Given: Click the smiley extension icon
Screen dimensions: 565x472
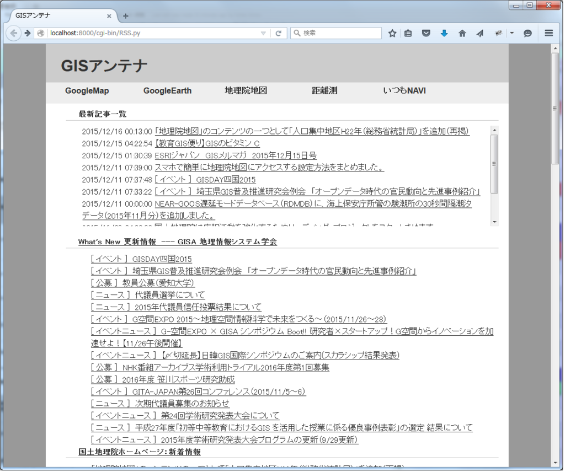Looking at the screenshot, I should (527, 33).
